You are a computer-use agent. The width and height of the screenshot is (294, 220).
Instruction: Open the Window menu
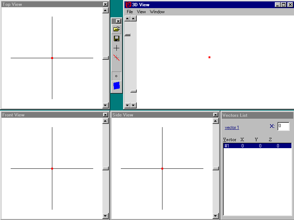click(x=157, y=12)
